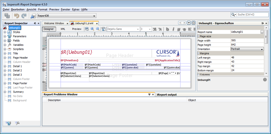Open the report datasources icon beside ReportDB
This screenshot has width=271, height=134.
point(33,16)
